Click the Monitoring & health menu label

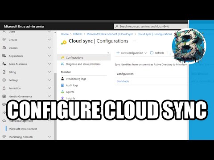coord(21,137)
